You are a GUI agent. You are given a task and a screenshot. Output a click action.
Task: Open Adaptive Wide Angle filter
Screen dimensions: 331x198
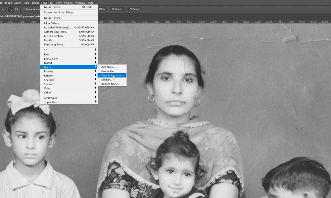point(69,28)
